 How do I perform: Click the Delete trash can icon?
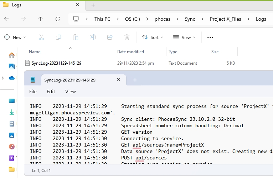(x=127, y=37)
